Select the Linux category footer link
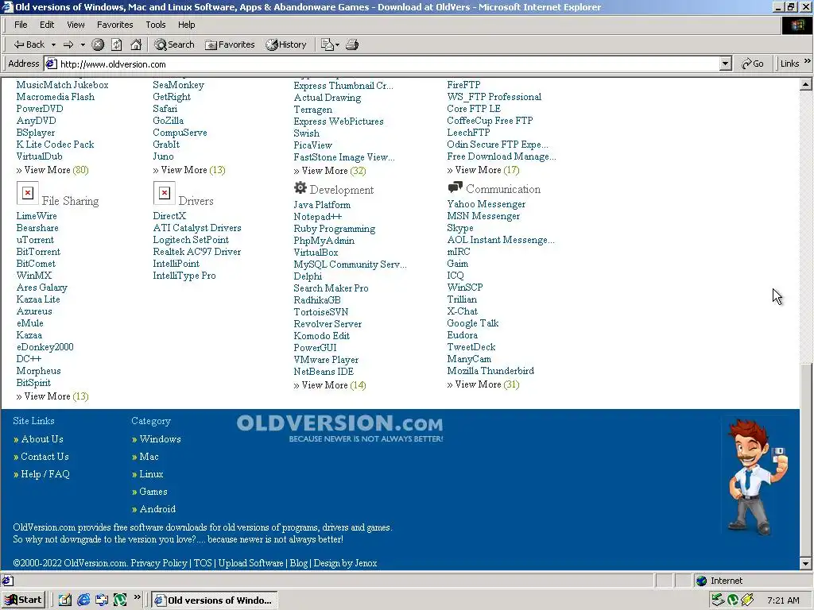 click(151, 474)
